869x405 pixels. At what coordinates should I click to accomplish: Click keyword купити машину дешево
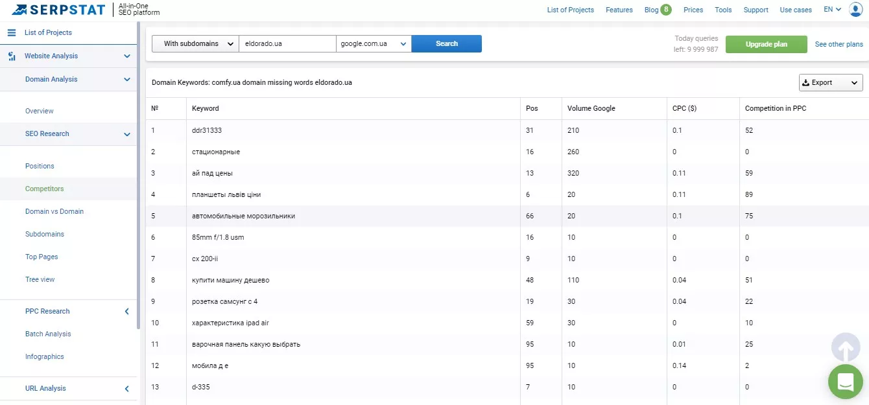coord(230,280)
